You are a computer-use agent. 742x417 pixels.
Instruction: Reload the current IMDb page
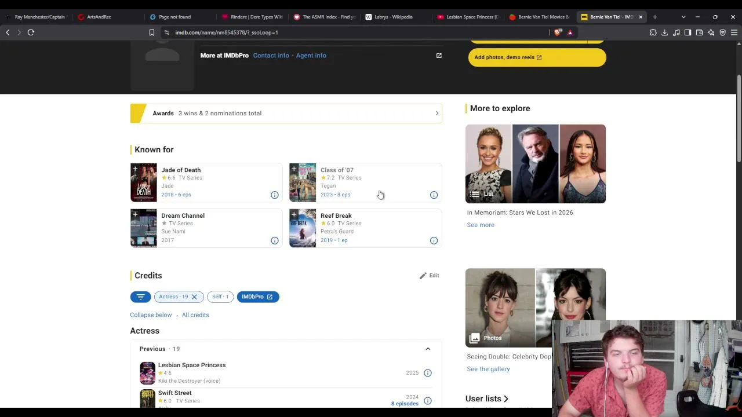[x=31, y=32]
